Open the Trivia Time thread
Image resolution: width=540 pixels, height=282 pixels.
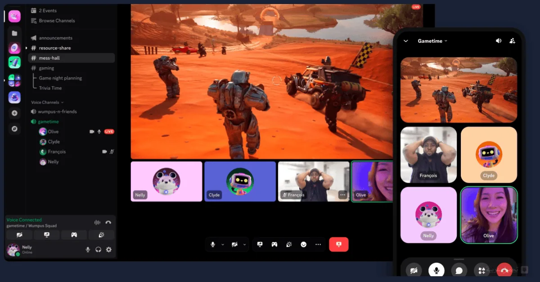point(50,88)
